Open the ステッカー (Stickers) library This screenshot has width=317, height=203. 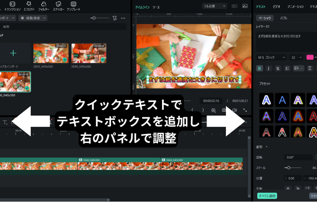[x=58, y=6]
